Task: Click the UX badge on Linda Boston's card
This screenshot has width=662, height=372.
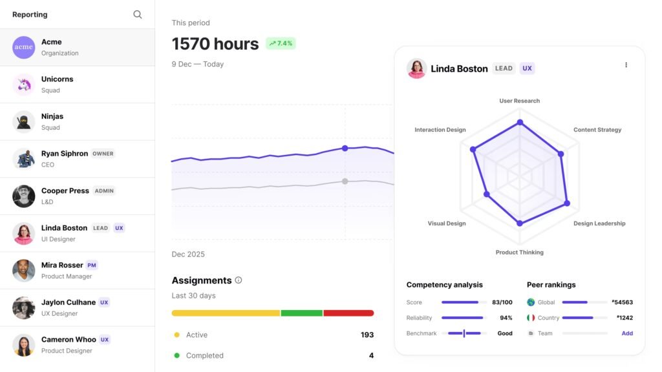Action: click(x=527, y=68)
